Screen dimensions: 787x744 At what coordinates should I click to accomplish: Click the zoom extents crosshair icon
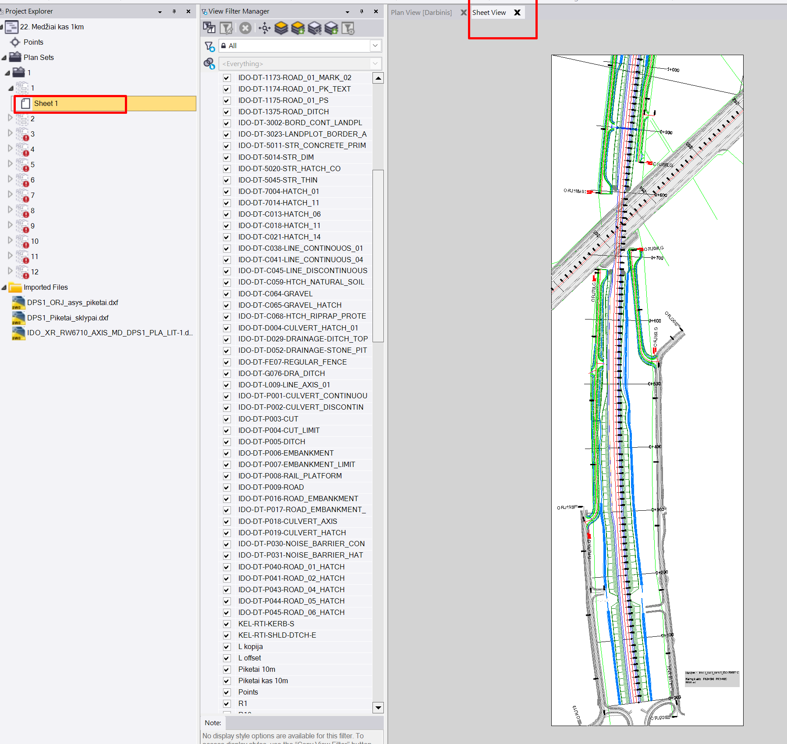point(264,28)
